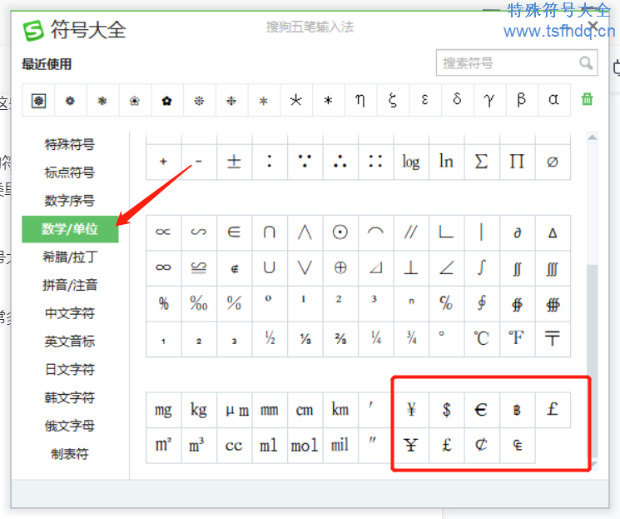Select the 特殊符号 category
This screenshot has width=620, height=519.
coord(70,144)
